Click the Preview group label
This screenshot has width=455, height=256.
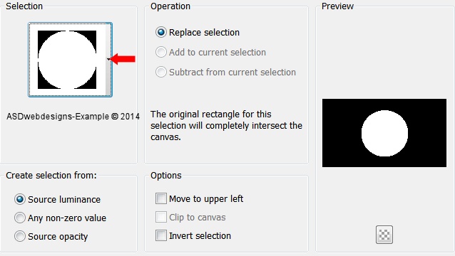(x=337, y=6)
